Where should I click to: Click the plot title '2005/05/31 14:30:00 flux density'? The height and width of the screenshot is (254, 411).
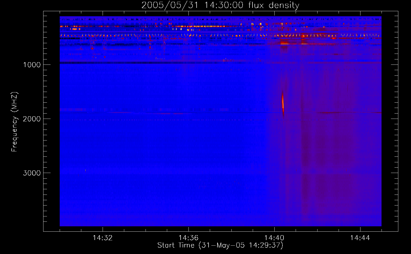tap(220, 5)
